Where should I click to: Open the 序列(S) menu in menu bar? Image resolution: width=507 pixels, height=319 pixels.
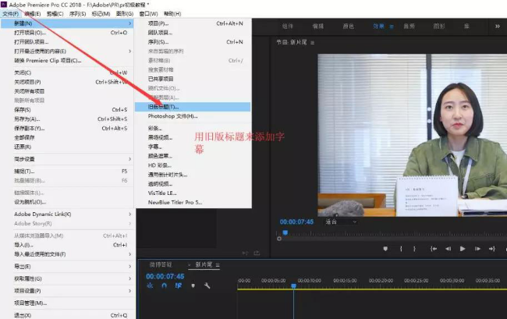click(77, 13)
